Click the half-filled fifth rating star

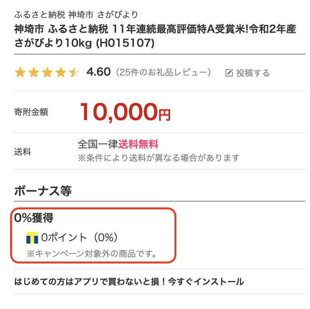point(74,72)
